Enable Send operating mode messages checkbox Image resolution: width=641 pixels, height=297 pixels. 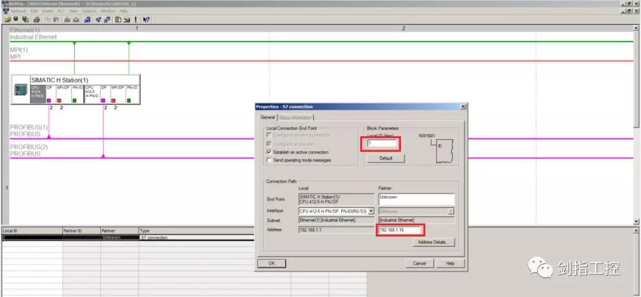pyautogui.click(x=269, y=160)
